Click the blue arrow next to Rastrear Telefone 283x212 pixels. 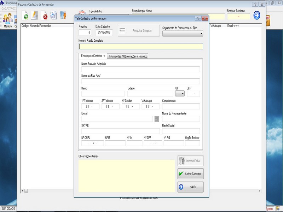257,16
